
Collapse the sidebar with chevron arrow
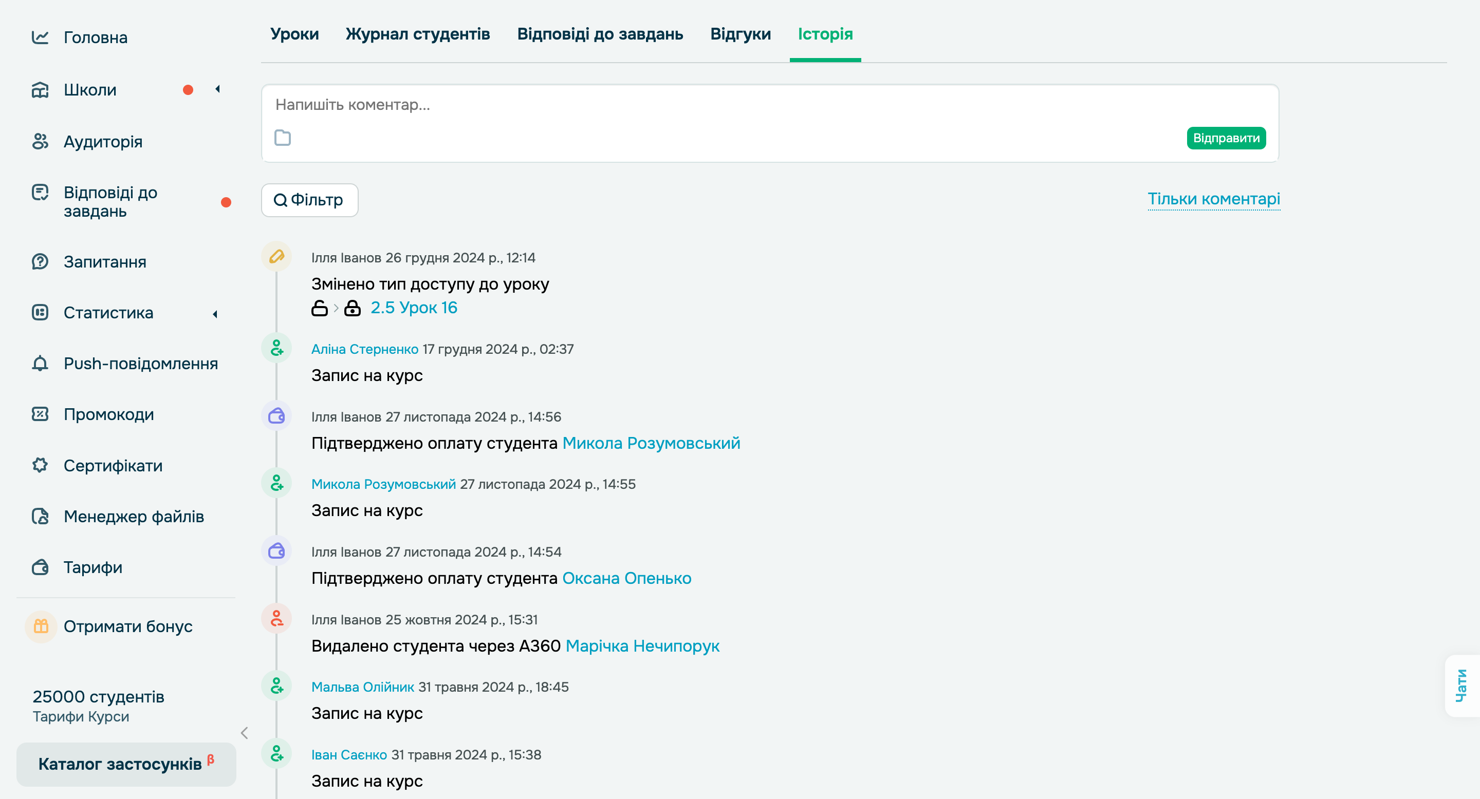(245, 732)
